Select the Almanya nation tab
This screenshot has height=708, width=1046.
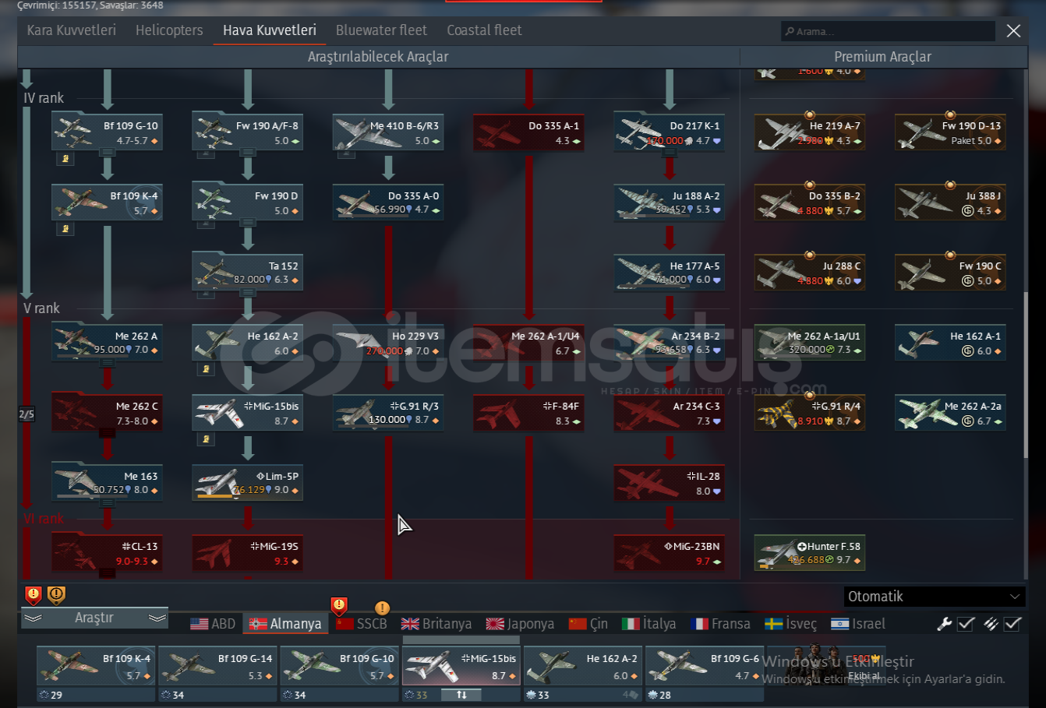click(285, 624)
